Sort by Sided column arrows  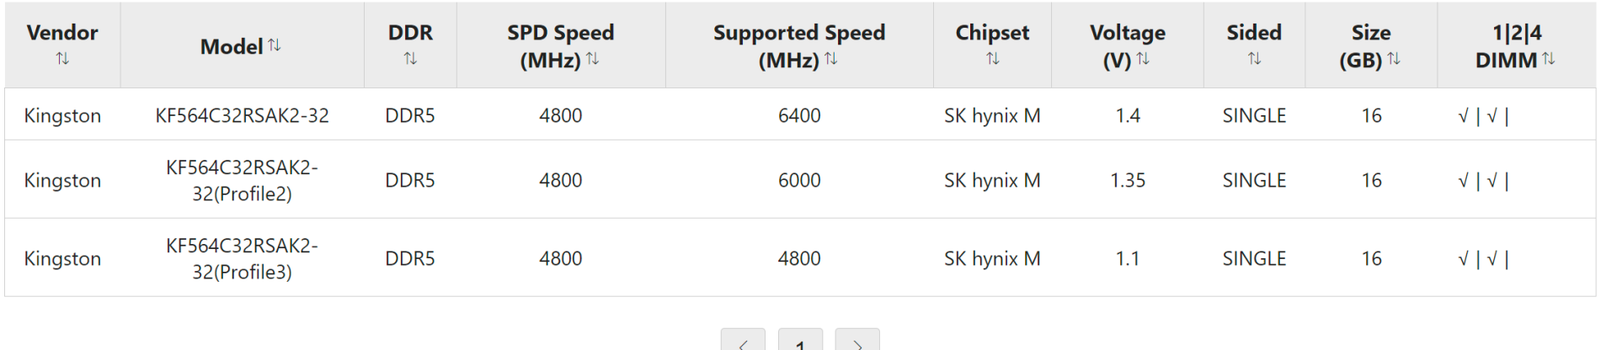point(1254,59)
